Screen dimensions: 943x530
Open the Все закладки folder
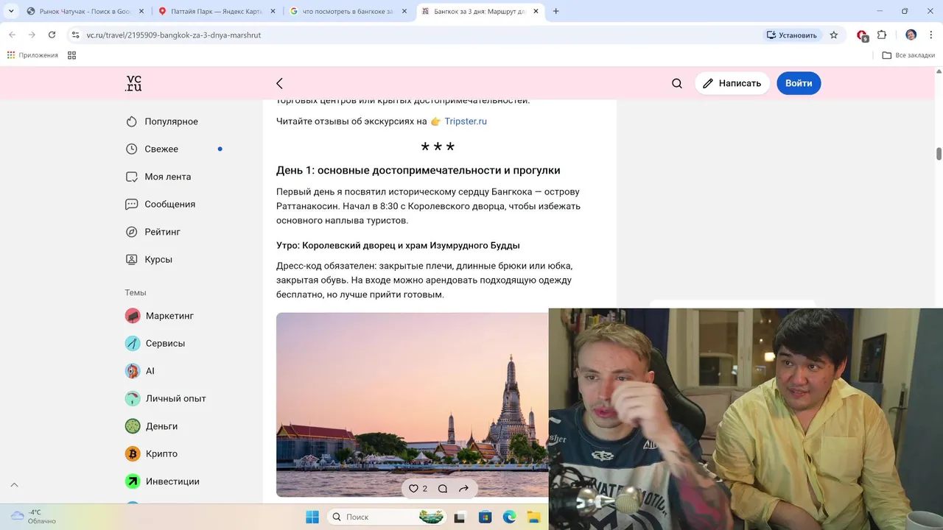tap(909, 55)
